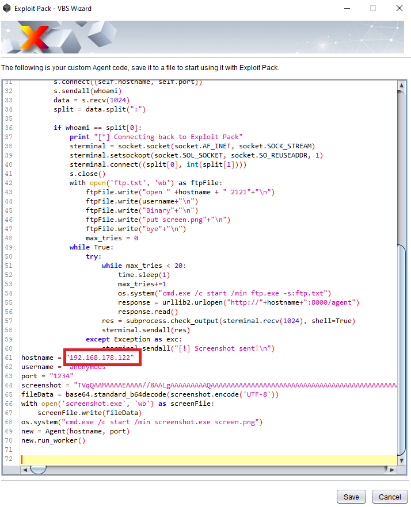Click the urllib2.urlopen line 55
Screen dimensions: 411x507
[238, 302]
